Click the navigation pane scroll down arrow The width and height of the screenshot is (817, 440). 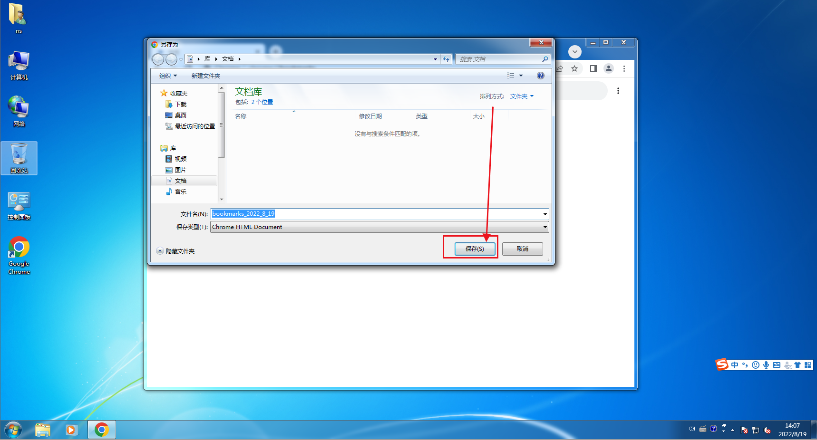point(221,200)
